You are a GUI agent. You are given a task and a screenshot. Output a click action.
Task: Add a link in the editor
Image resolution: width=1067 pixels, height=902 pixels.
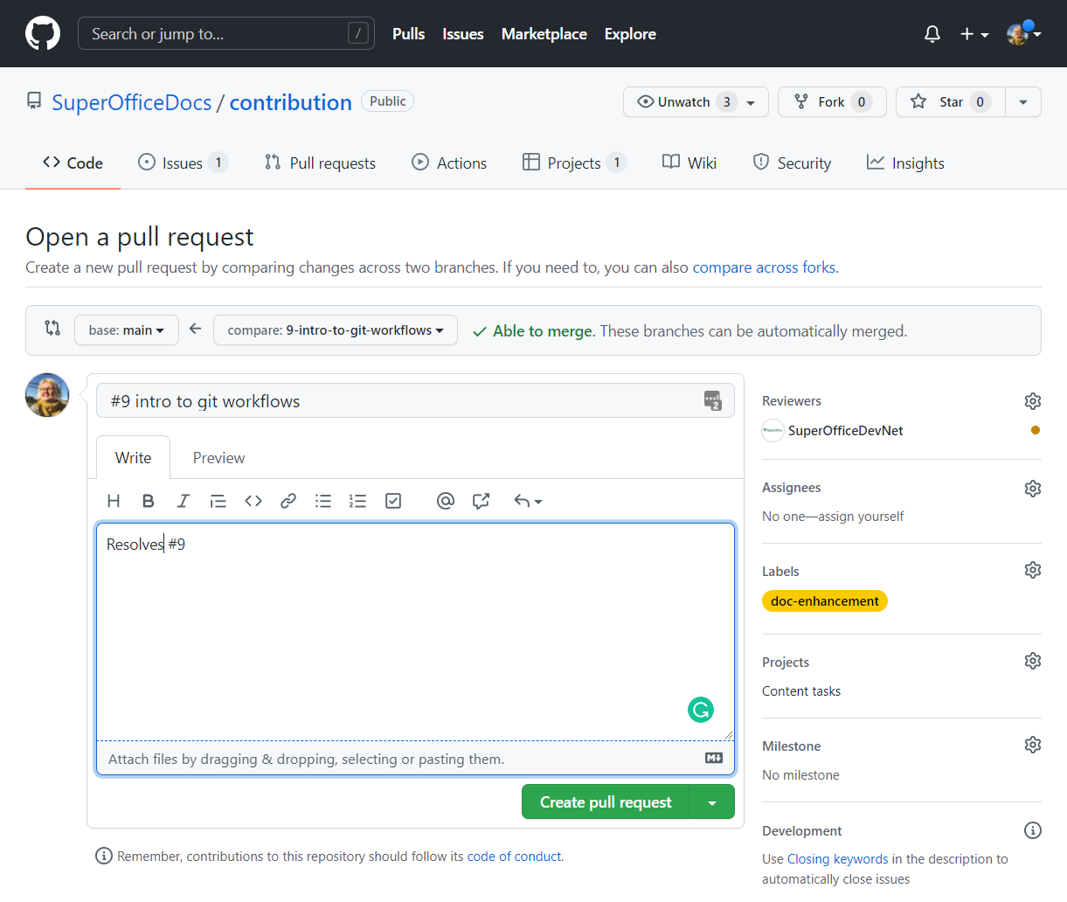288,501
